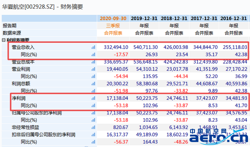Open chart icon for 利润总额 row

point(93,84)
